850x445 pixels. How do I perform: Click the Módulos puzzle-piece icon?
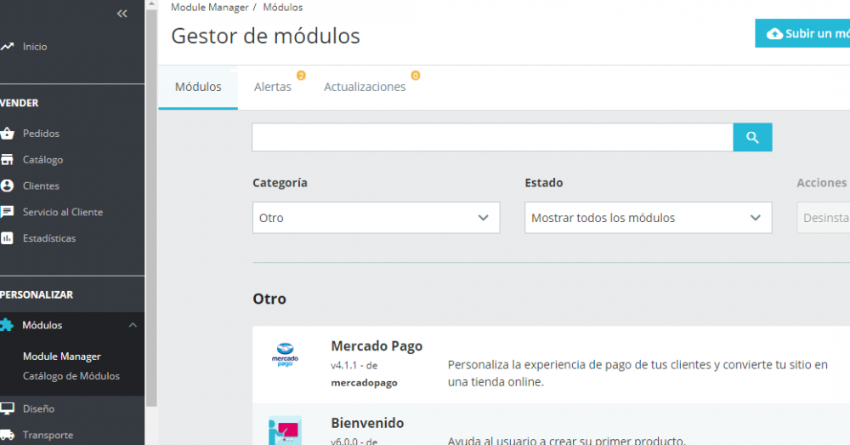click(x=7, y=325)
